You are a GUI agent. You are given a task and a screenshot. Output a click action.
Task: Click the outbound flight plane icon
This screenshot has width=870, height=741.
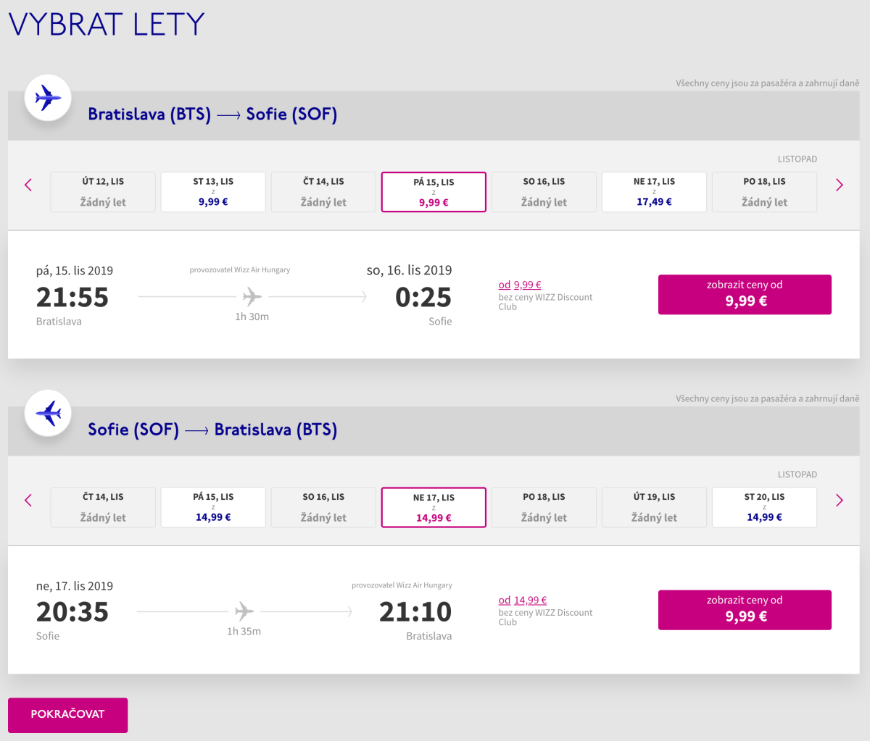coord(48,98)
